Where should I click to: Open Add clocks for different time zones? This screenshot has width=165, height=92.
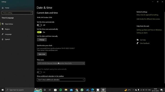tap(148, 19)
